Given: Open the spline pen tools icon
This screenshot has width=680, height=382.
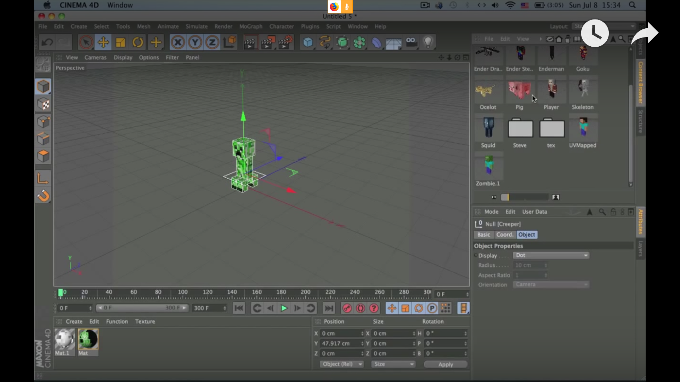Looking at the screenshot, I should (x=325, y=42).
